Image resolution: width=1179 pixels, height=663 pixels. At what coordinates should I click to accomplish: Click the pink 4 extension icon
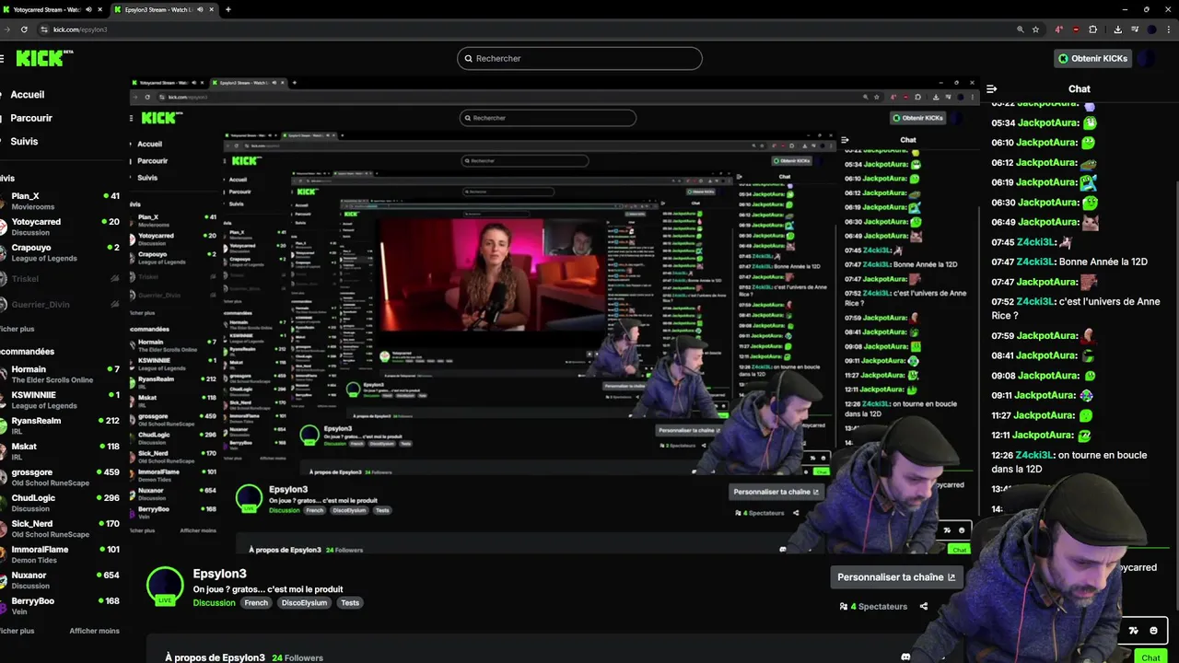[1058, 29]
